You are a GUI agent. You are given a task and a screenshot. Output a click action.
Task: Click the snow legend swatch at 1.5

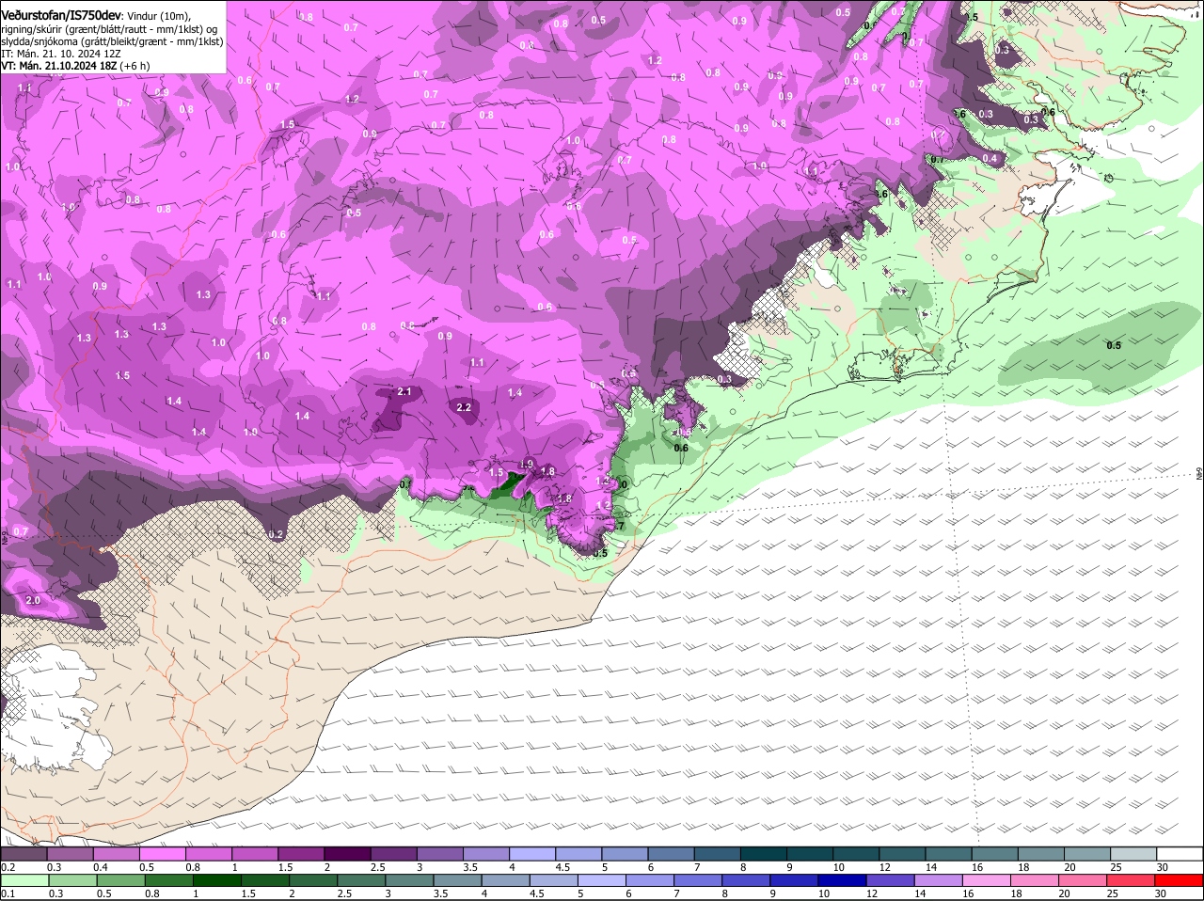(x=301, y=854)
